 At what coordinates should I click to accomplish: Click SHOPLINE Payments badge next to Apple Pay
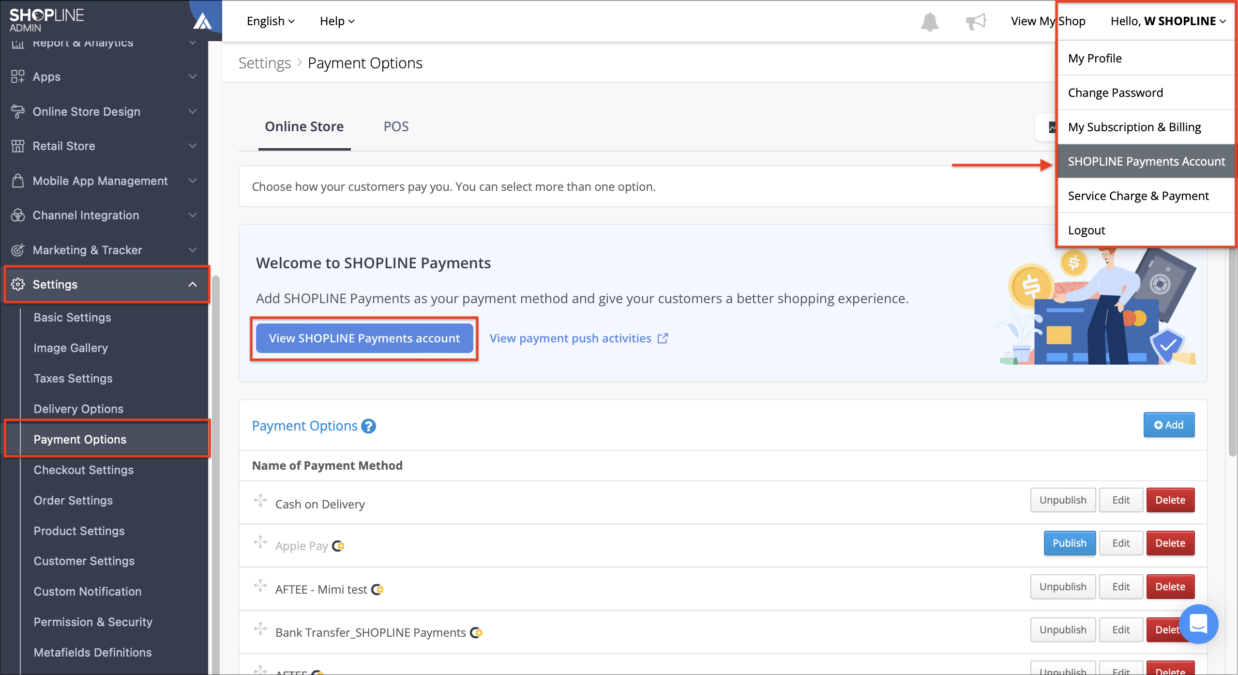pos(338,546)
